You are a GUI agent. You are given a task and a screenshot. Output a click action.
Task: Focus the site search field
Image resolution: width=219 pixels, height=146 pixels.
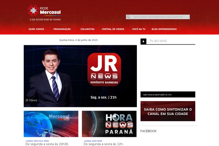tap(158, 17)
